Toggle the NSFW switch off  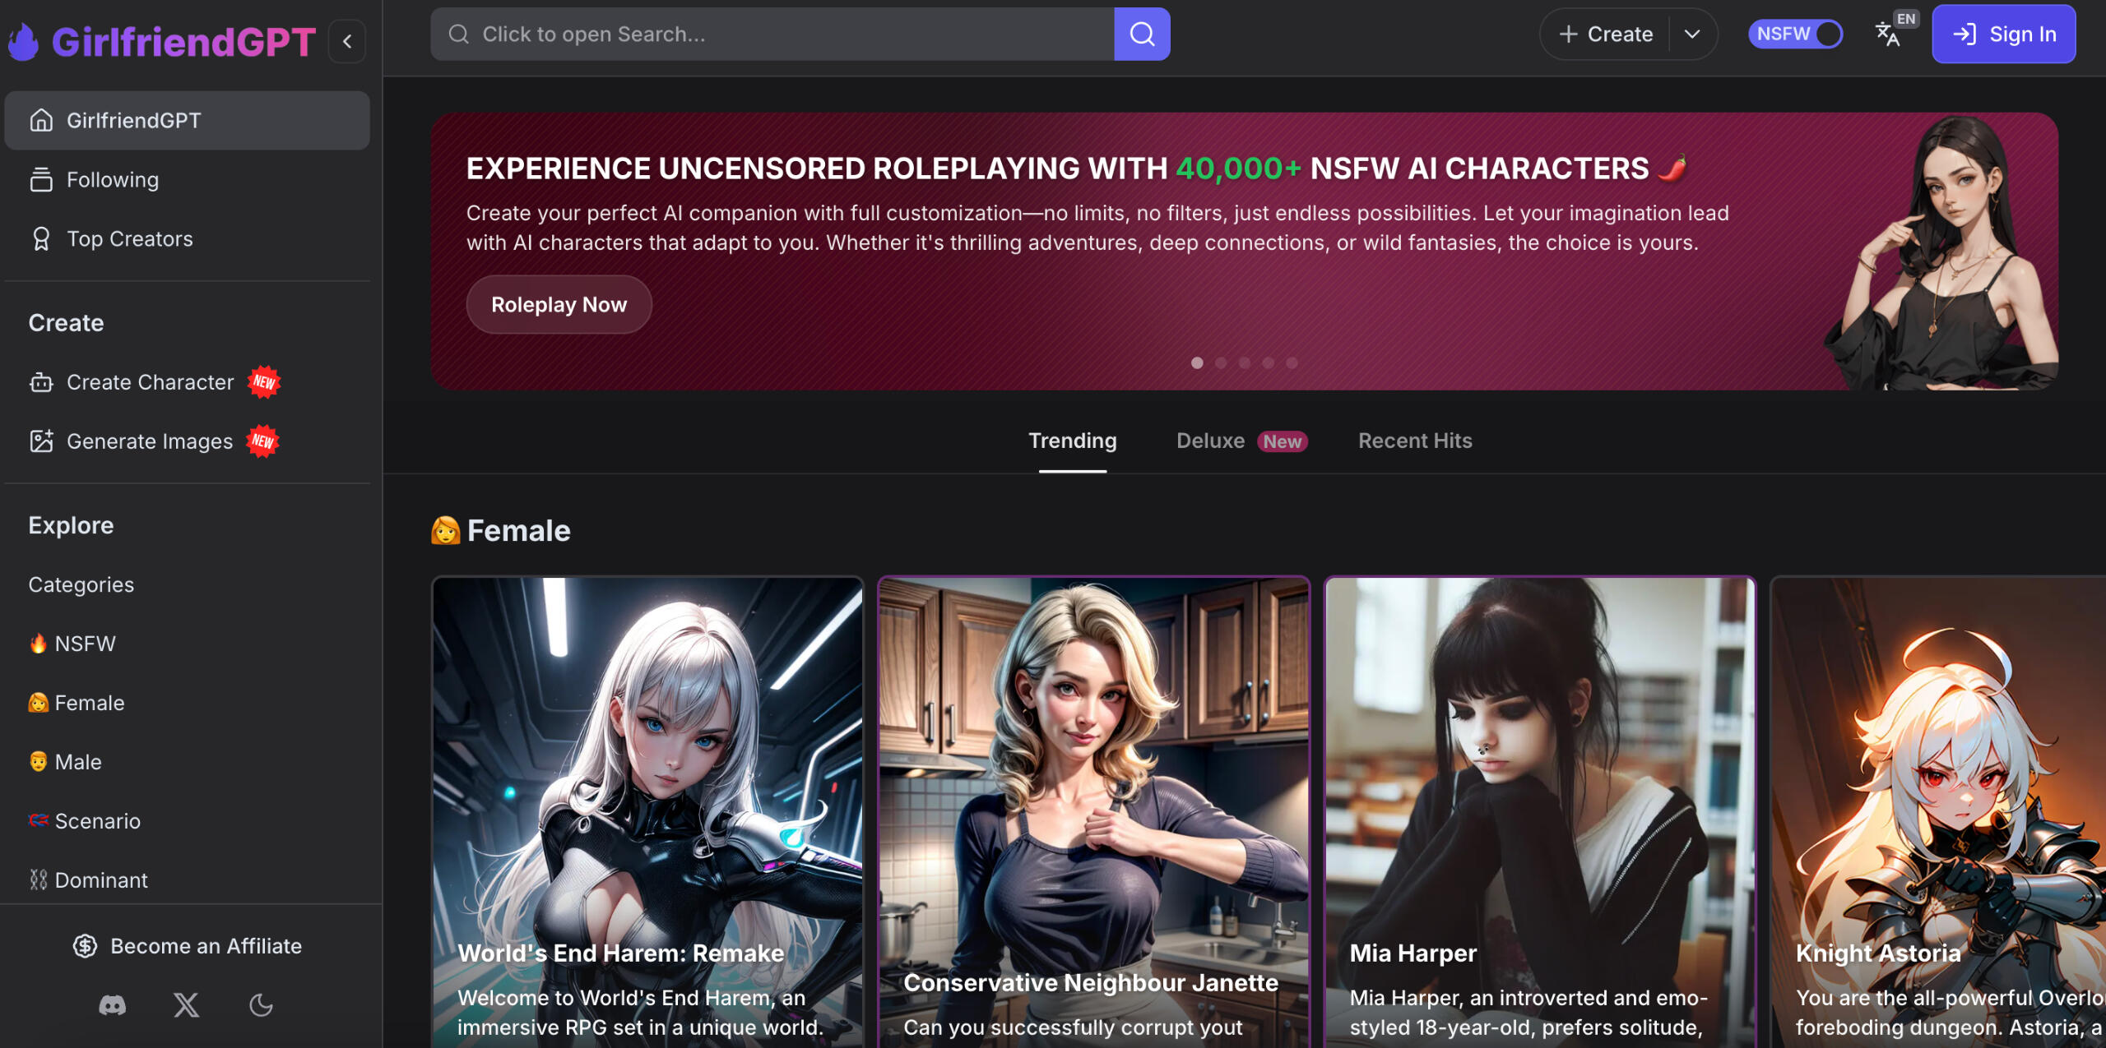1795,34
